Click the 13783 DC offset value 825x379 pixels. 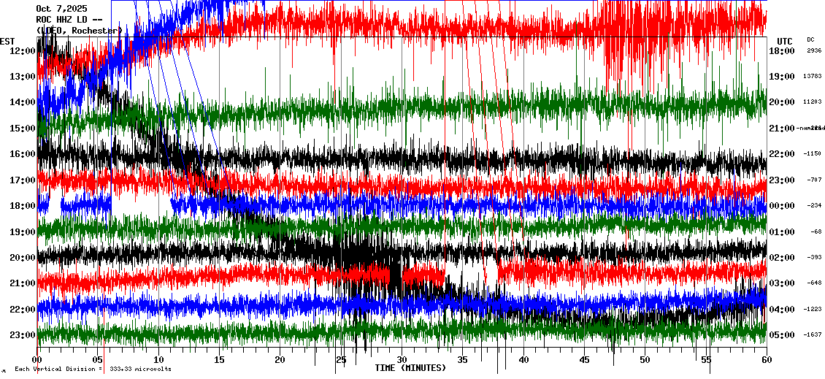point(813,77)
